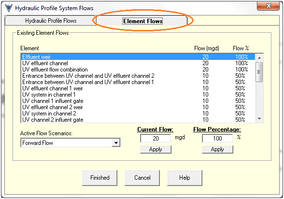The image size is (284, 199).
Task: Switch to the Hydraulic Profile Flows tab
Action: [x=51, y=21]
